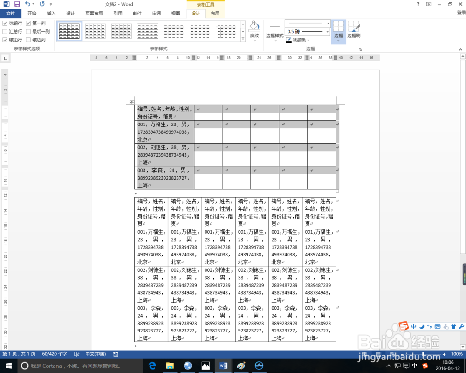Select the second table style thumbnail
This screenshot has width=466, height=373.
(x=95, y=31)
